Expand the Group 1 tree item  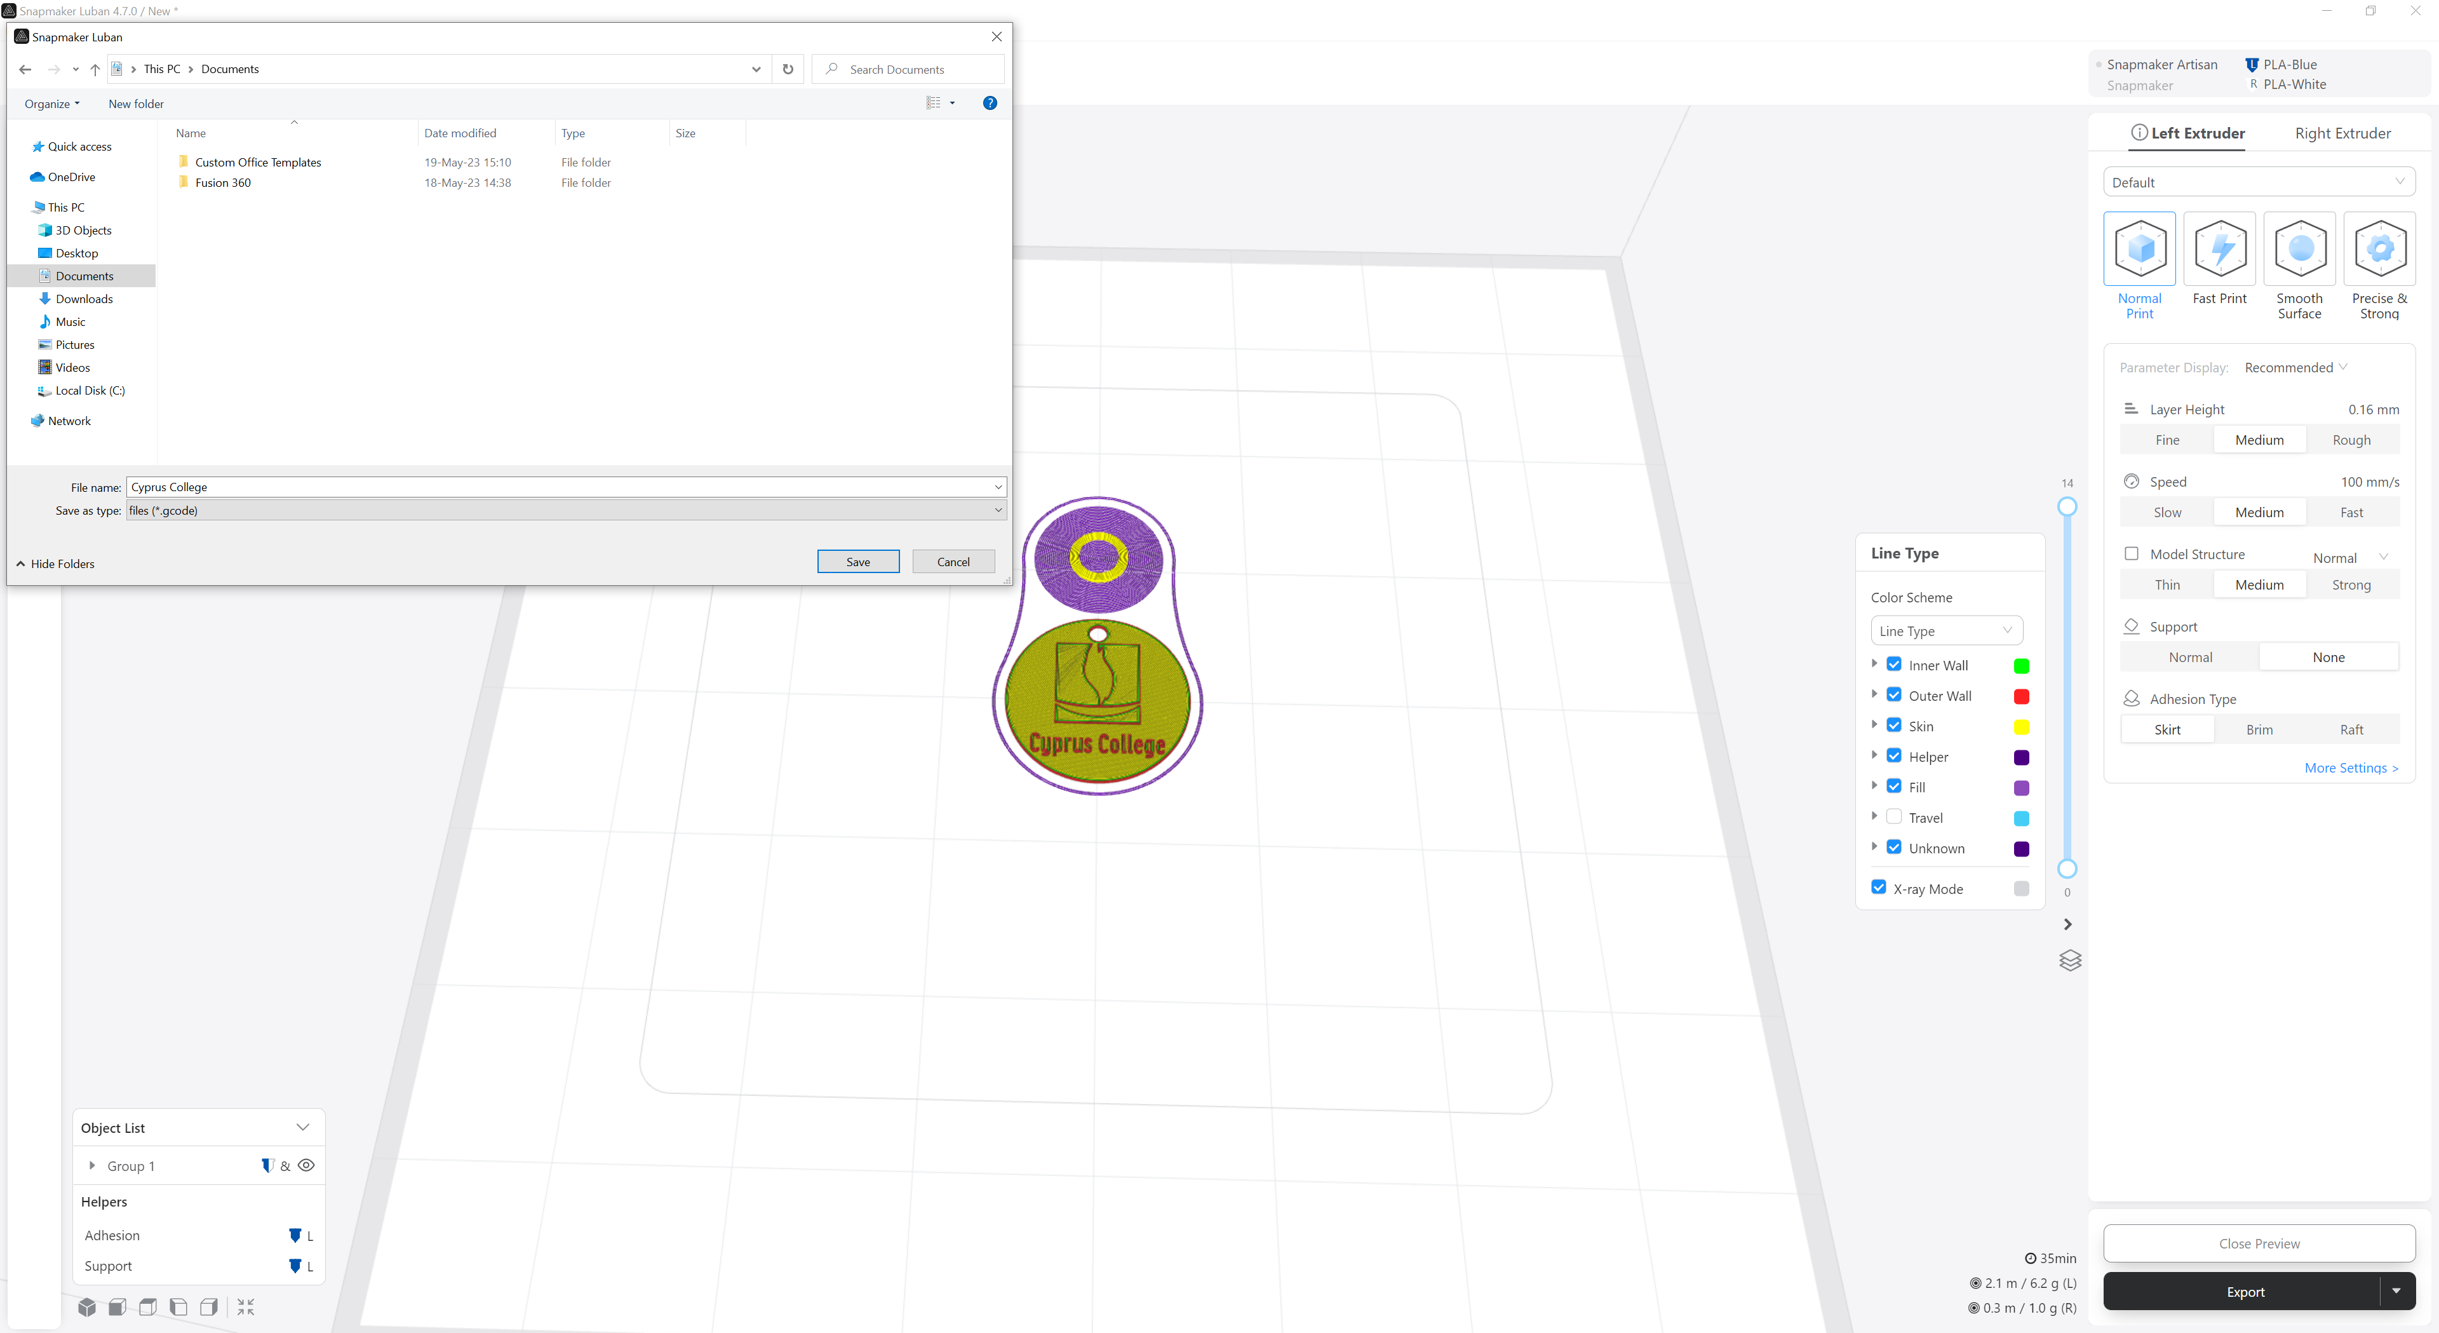click(92, 1165)
